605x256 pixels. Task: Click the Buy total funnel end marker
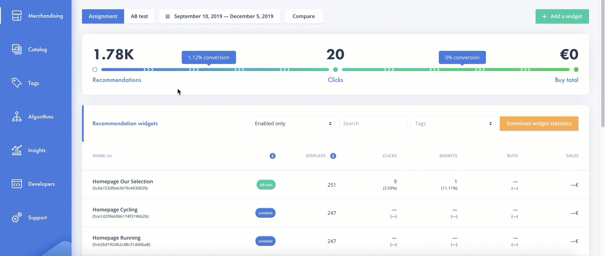pos(576,70)
